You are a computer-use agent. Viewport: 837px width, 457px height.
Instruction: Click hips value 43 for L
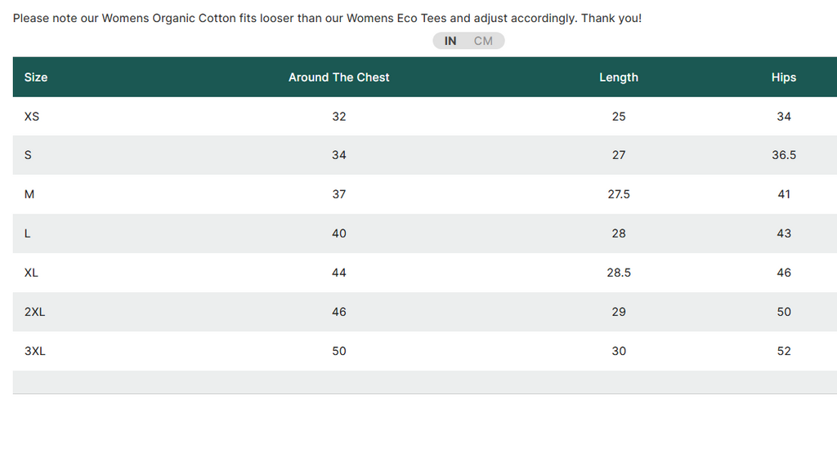coord(784,233)
